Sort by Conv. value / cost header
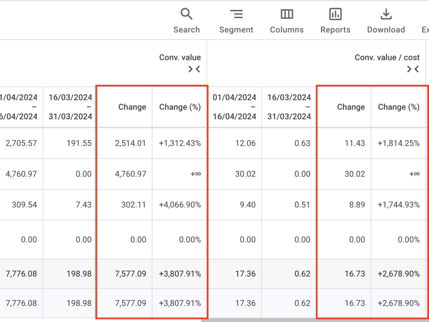Viewport: 429px width, 322px height. click(387, 57)
